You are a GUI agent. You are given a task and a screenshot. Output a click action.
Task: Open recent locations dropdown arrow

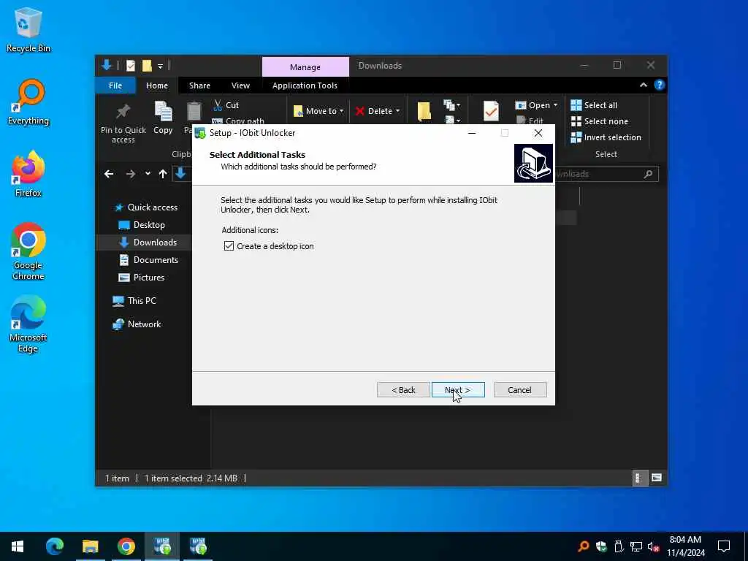coord(148,174)
